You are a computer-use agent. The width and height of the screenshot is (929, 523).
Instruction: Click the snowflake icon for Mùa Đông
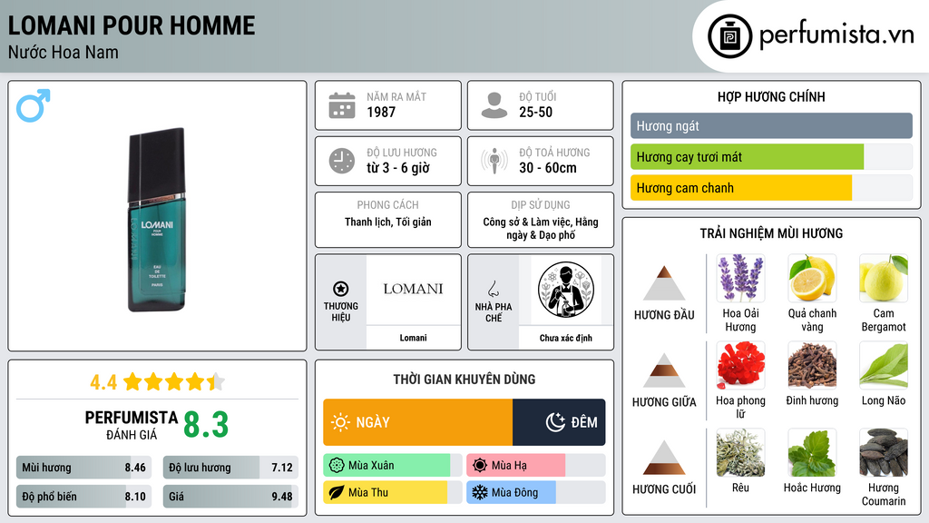coord(480,492)
